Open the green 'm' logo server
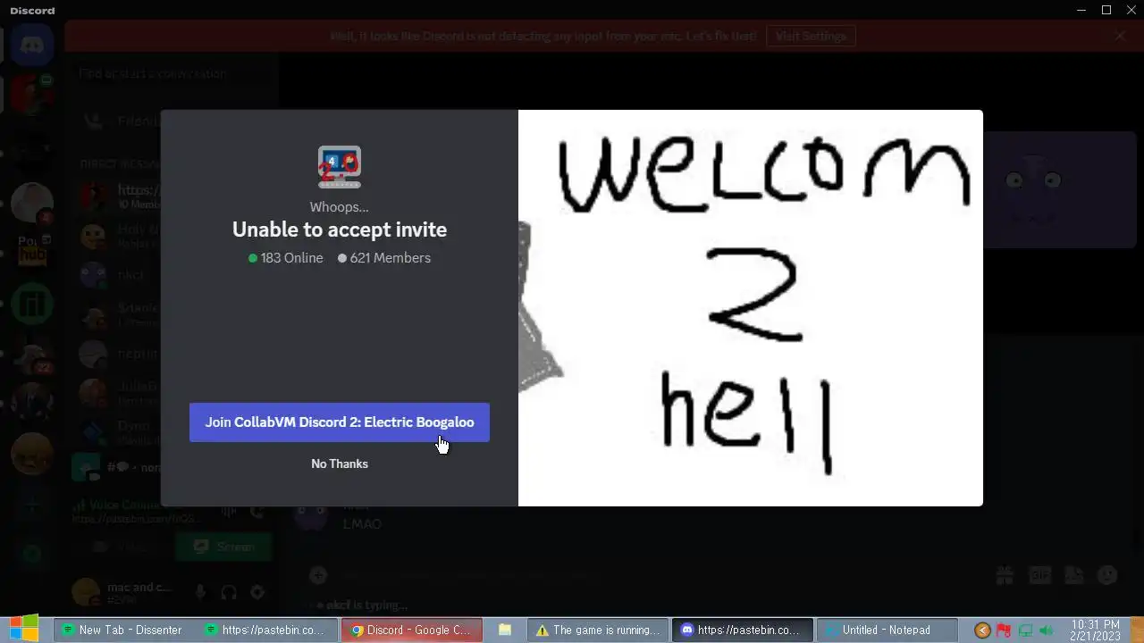The width and height of the screenshot is (1144, 643). point(33,305)
